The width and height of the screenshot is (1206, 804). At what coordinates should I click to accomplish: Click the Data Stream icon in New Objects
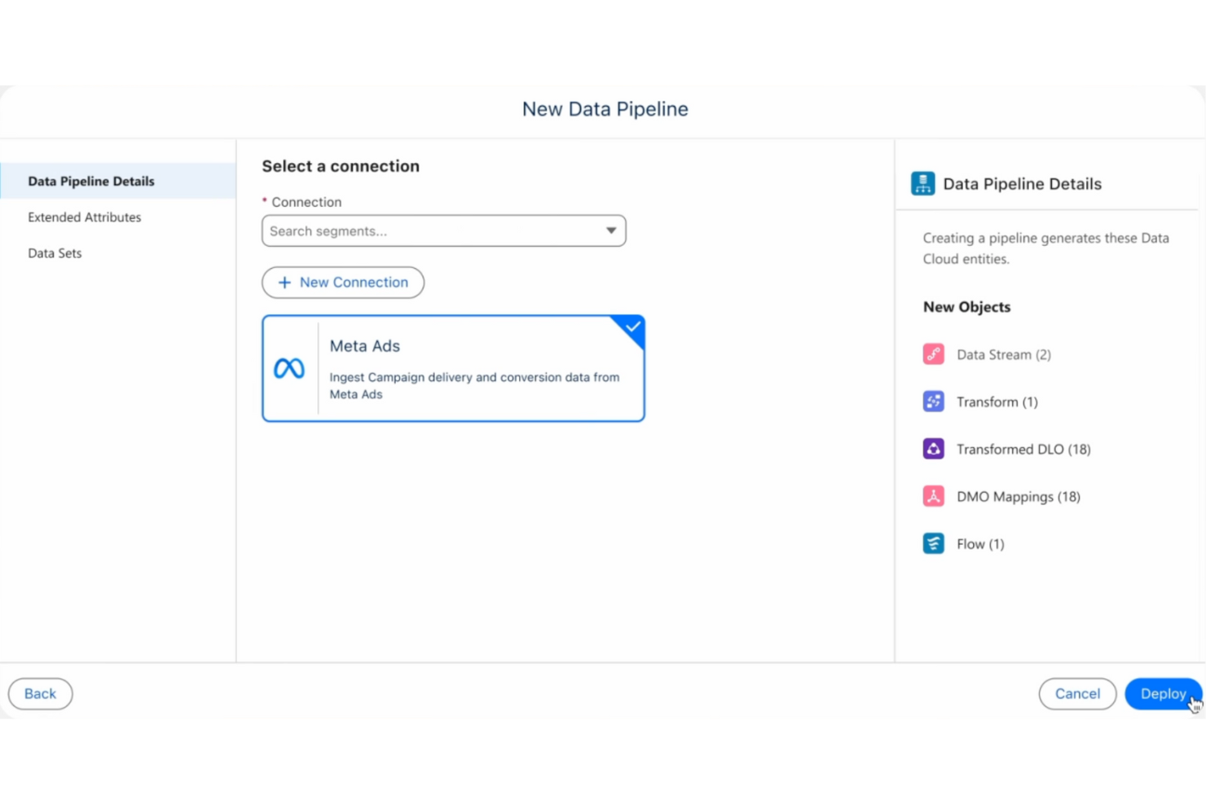pyautogui.click(x=933, y=354)
